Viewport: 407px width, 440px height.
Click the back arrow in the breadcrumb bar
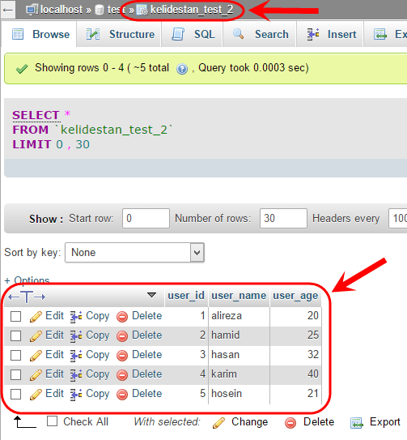[x=8, y=10]
